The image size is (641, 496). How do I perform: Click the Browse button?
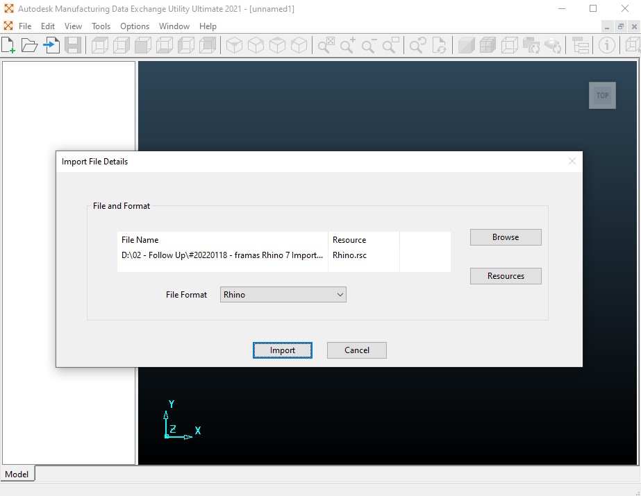click(x=506, y=237)
